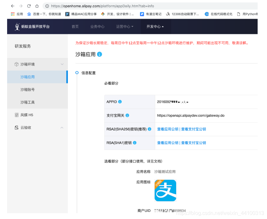Click the info icon next to 支付宝网关
The width and height of the screenshot is (267, 219).
coord(127,115)
